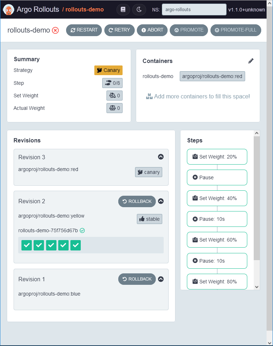Click the fifth green pod checkmark
The image size is (273, 346).
76,245
